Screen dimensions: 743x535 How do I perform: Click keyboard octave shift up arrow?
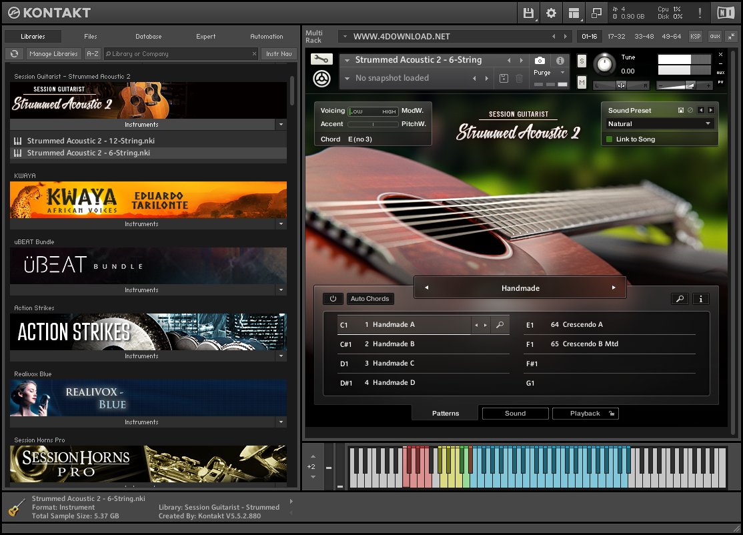click(313, 456)
